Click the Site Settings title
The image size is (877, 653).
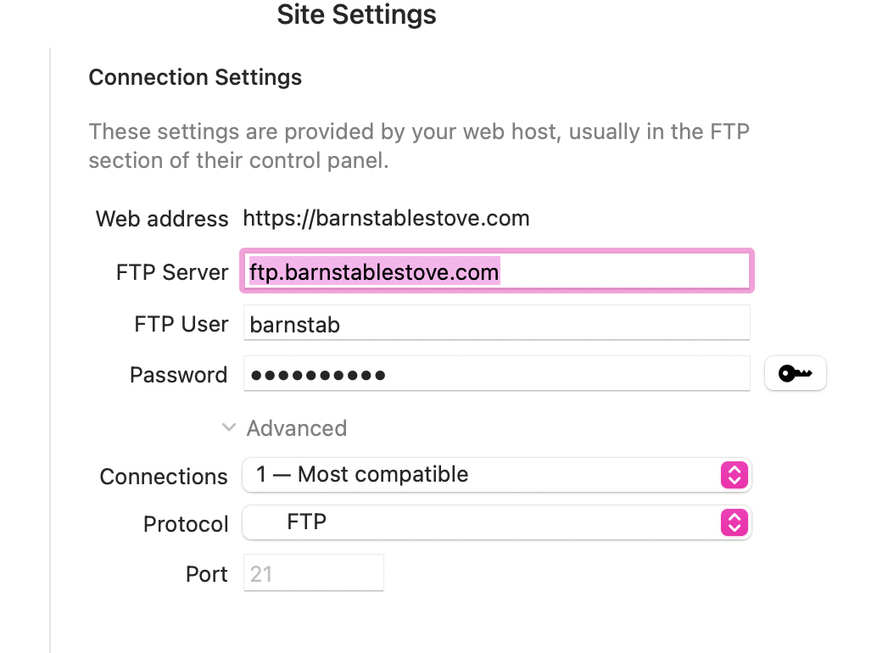pyautogui.click(x=356, y=14)
